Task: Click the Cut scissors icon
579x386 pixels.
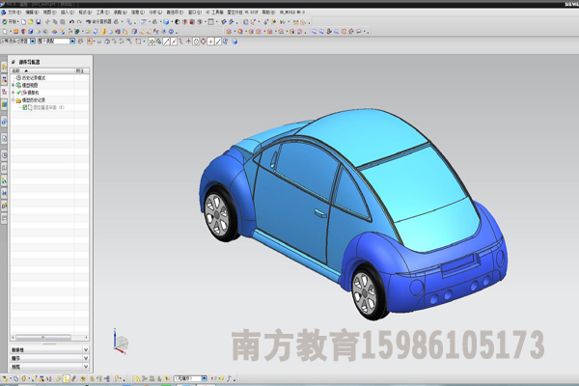Action: [47, 22]
